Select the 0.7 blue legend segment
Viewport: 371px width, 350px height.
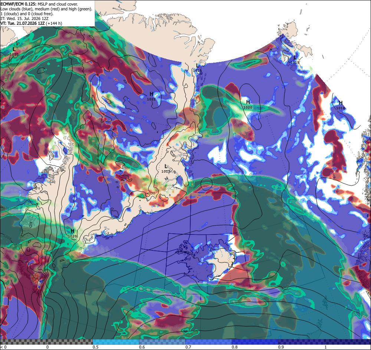click(x=209, y=342)
